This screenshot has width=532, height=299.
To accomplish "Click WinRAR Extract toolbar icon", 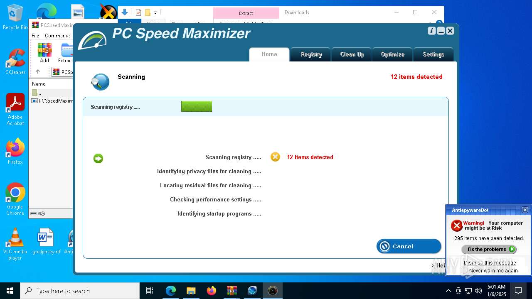I will coord(66,53).
